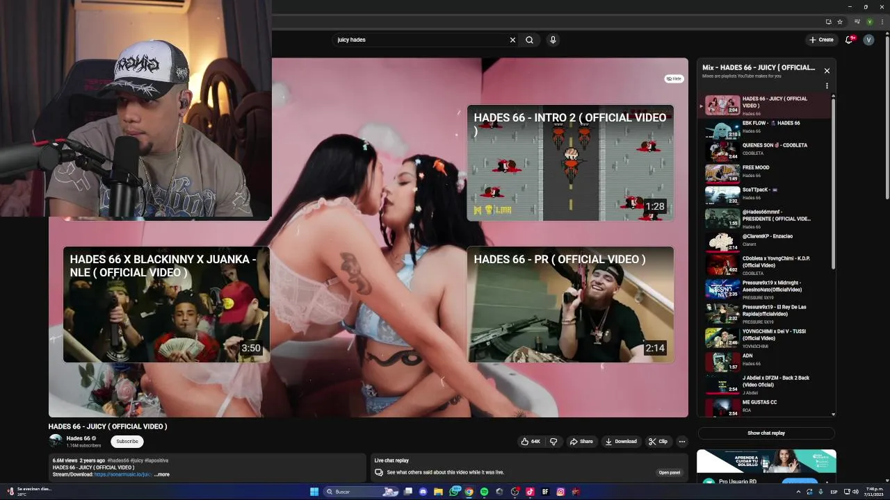Screen dimensions: 890x500
Task: Open the clock showing 7:48 p.m.
Action: coord(875,492)
